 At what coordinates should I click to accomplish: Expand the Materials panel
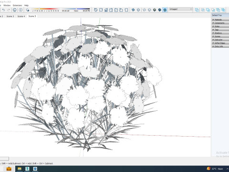[220, 20]
